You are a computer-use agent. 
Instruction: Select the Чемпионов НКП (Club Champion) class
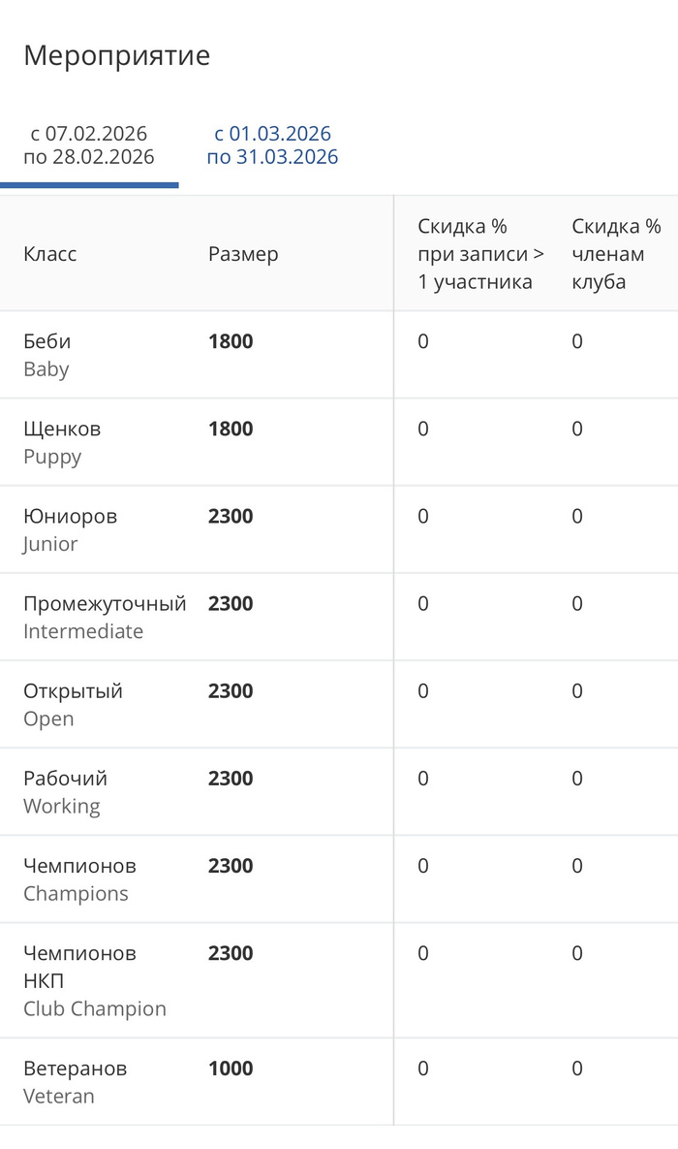click(94, 980)
